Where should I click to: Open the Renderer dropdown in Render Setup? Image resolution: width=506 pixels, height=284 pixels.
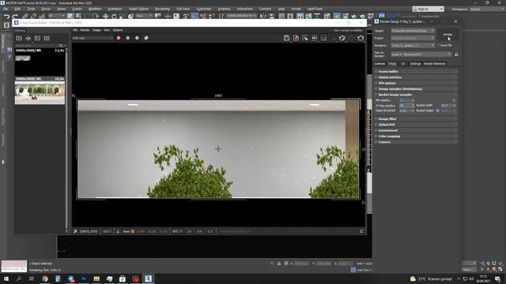tap(413, 46)
